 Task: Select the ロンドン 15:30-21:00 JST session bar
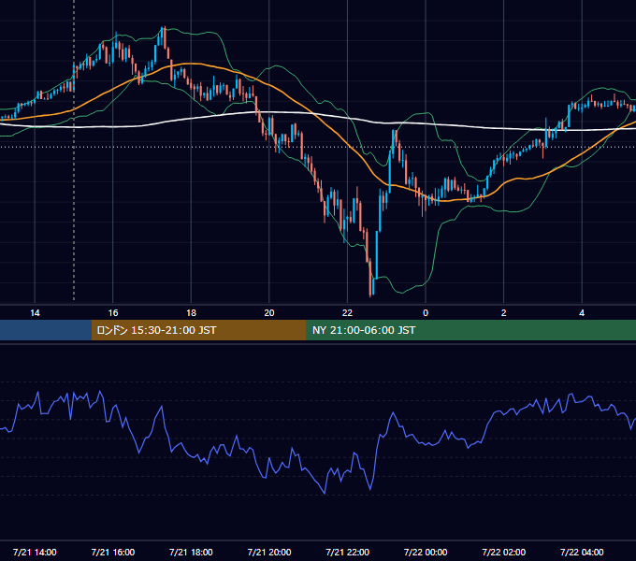click(x=198, y=330)
